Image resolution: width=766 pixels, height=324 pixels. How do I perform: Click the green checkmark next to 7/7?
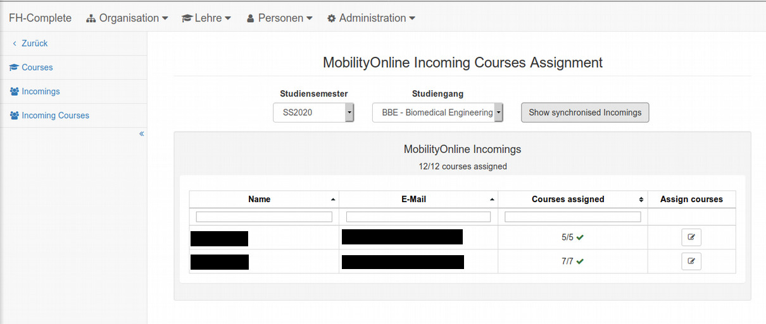click(x=580, y=261)
